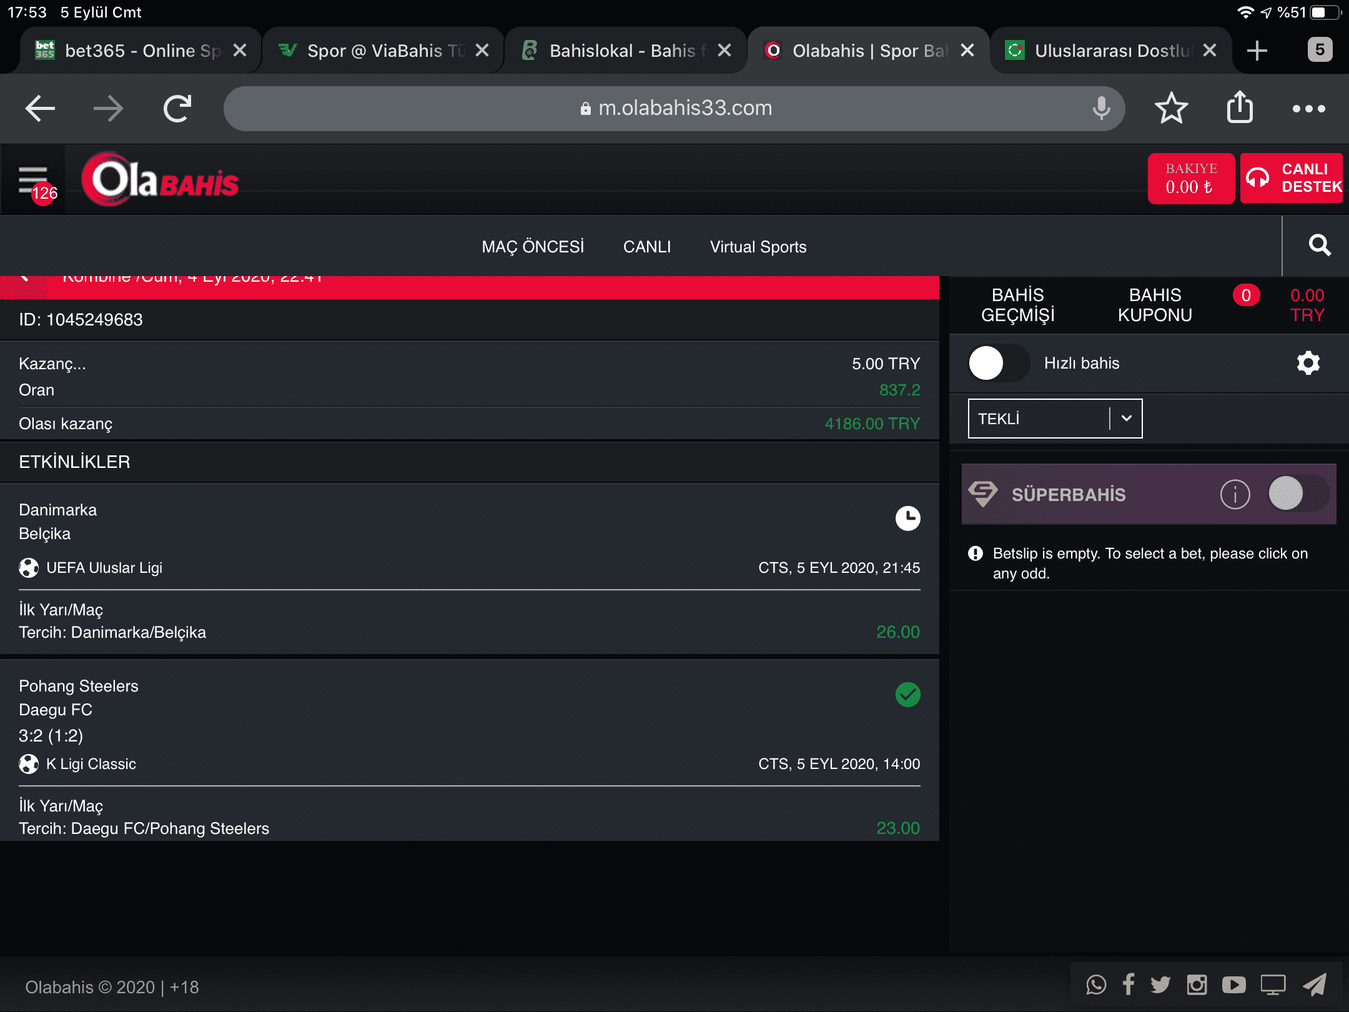Open Instagram icon in footer
The height and width of the screenshot is (1012, 1349).
[x=1197, y=985]
